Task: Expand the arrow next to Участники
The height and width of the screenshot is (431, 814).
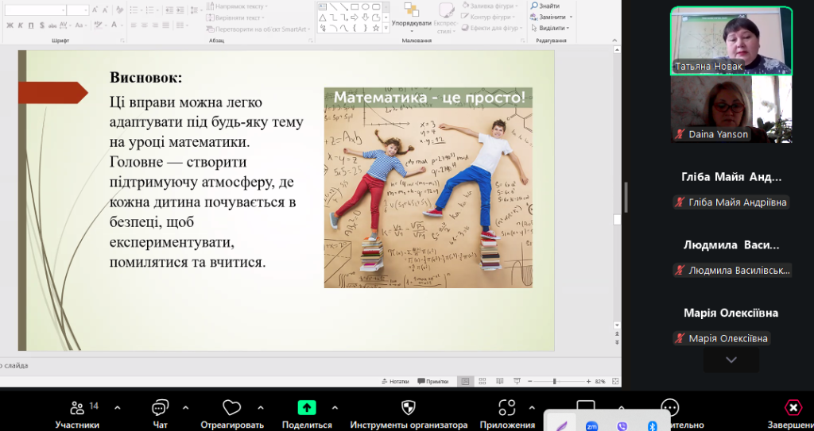Action: (x=118, y=408)
